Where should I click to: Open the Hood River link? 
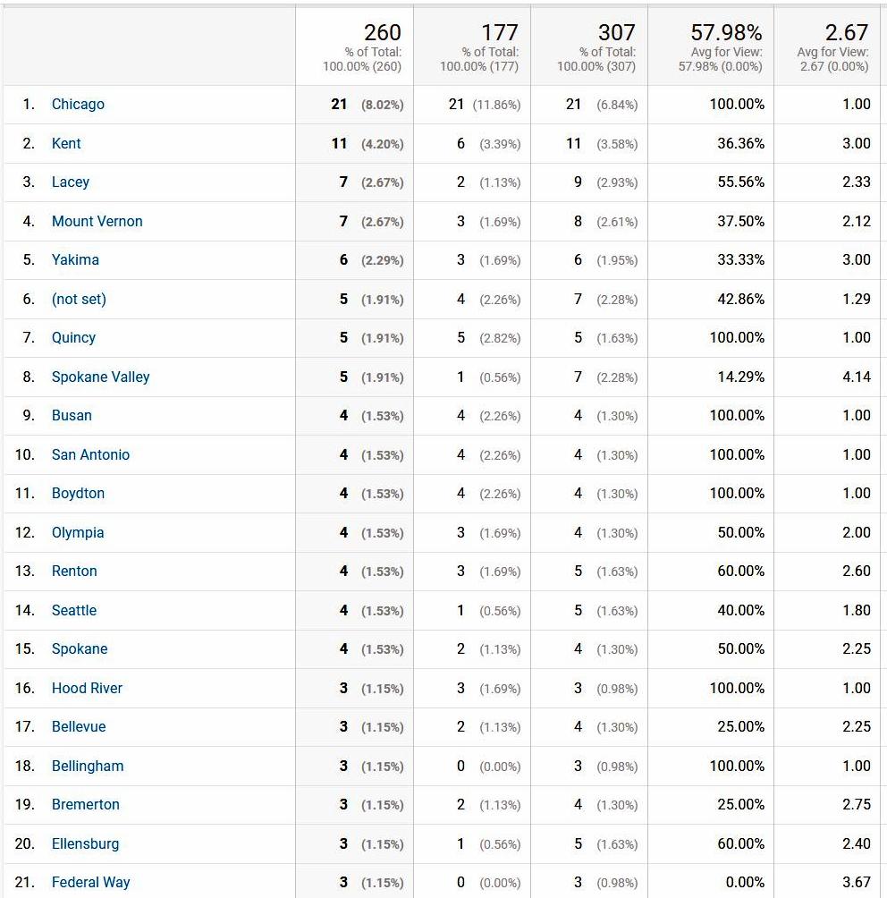87,688
